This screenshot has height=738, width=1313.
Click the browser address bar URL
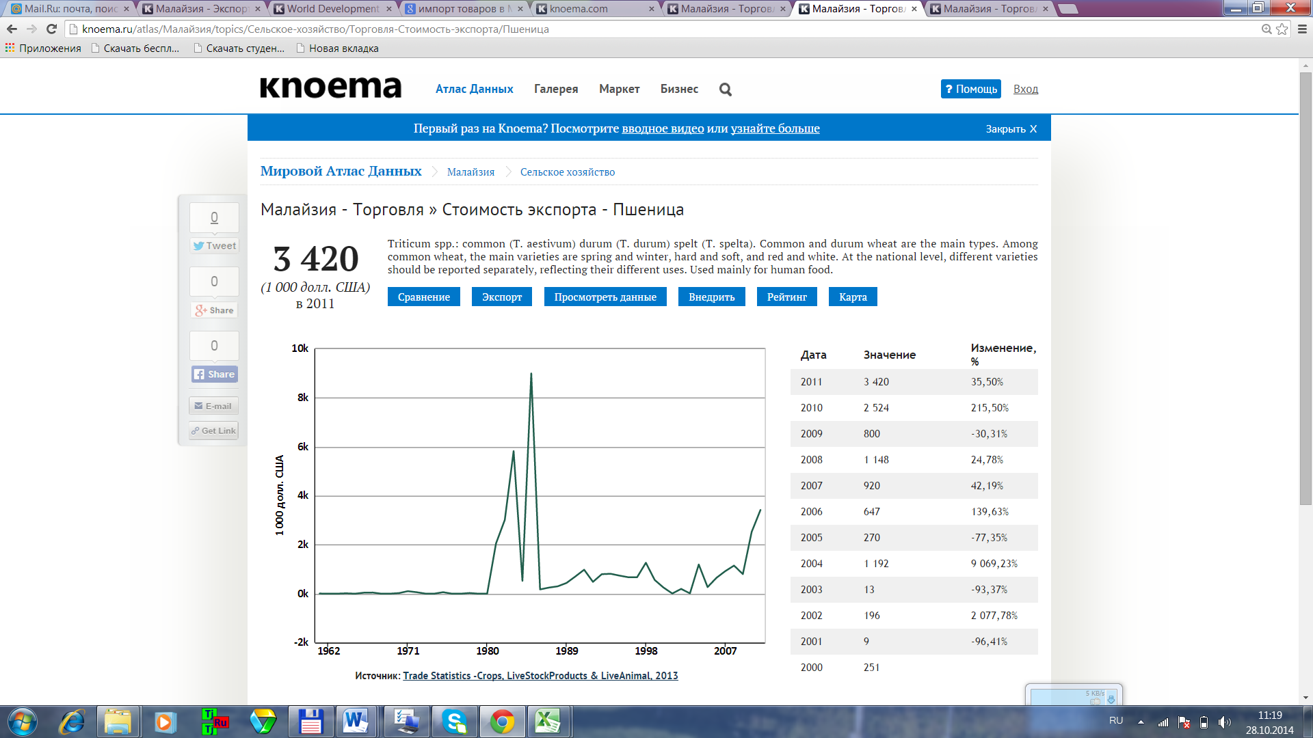tap(315, 29)
